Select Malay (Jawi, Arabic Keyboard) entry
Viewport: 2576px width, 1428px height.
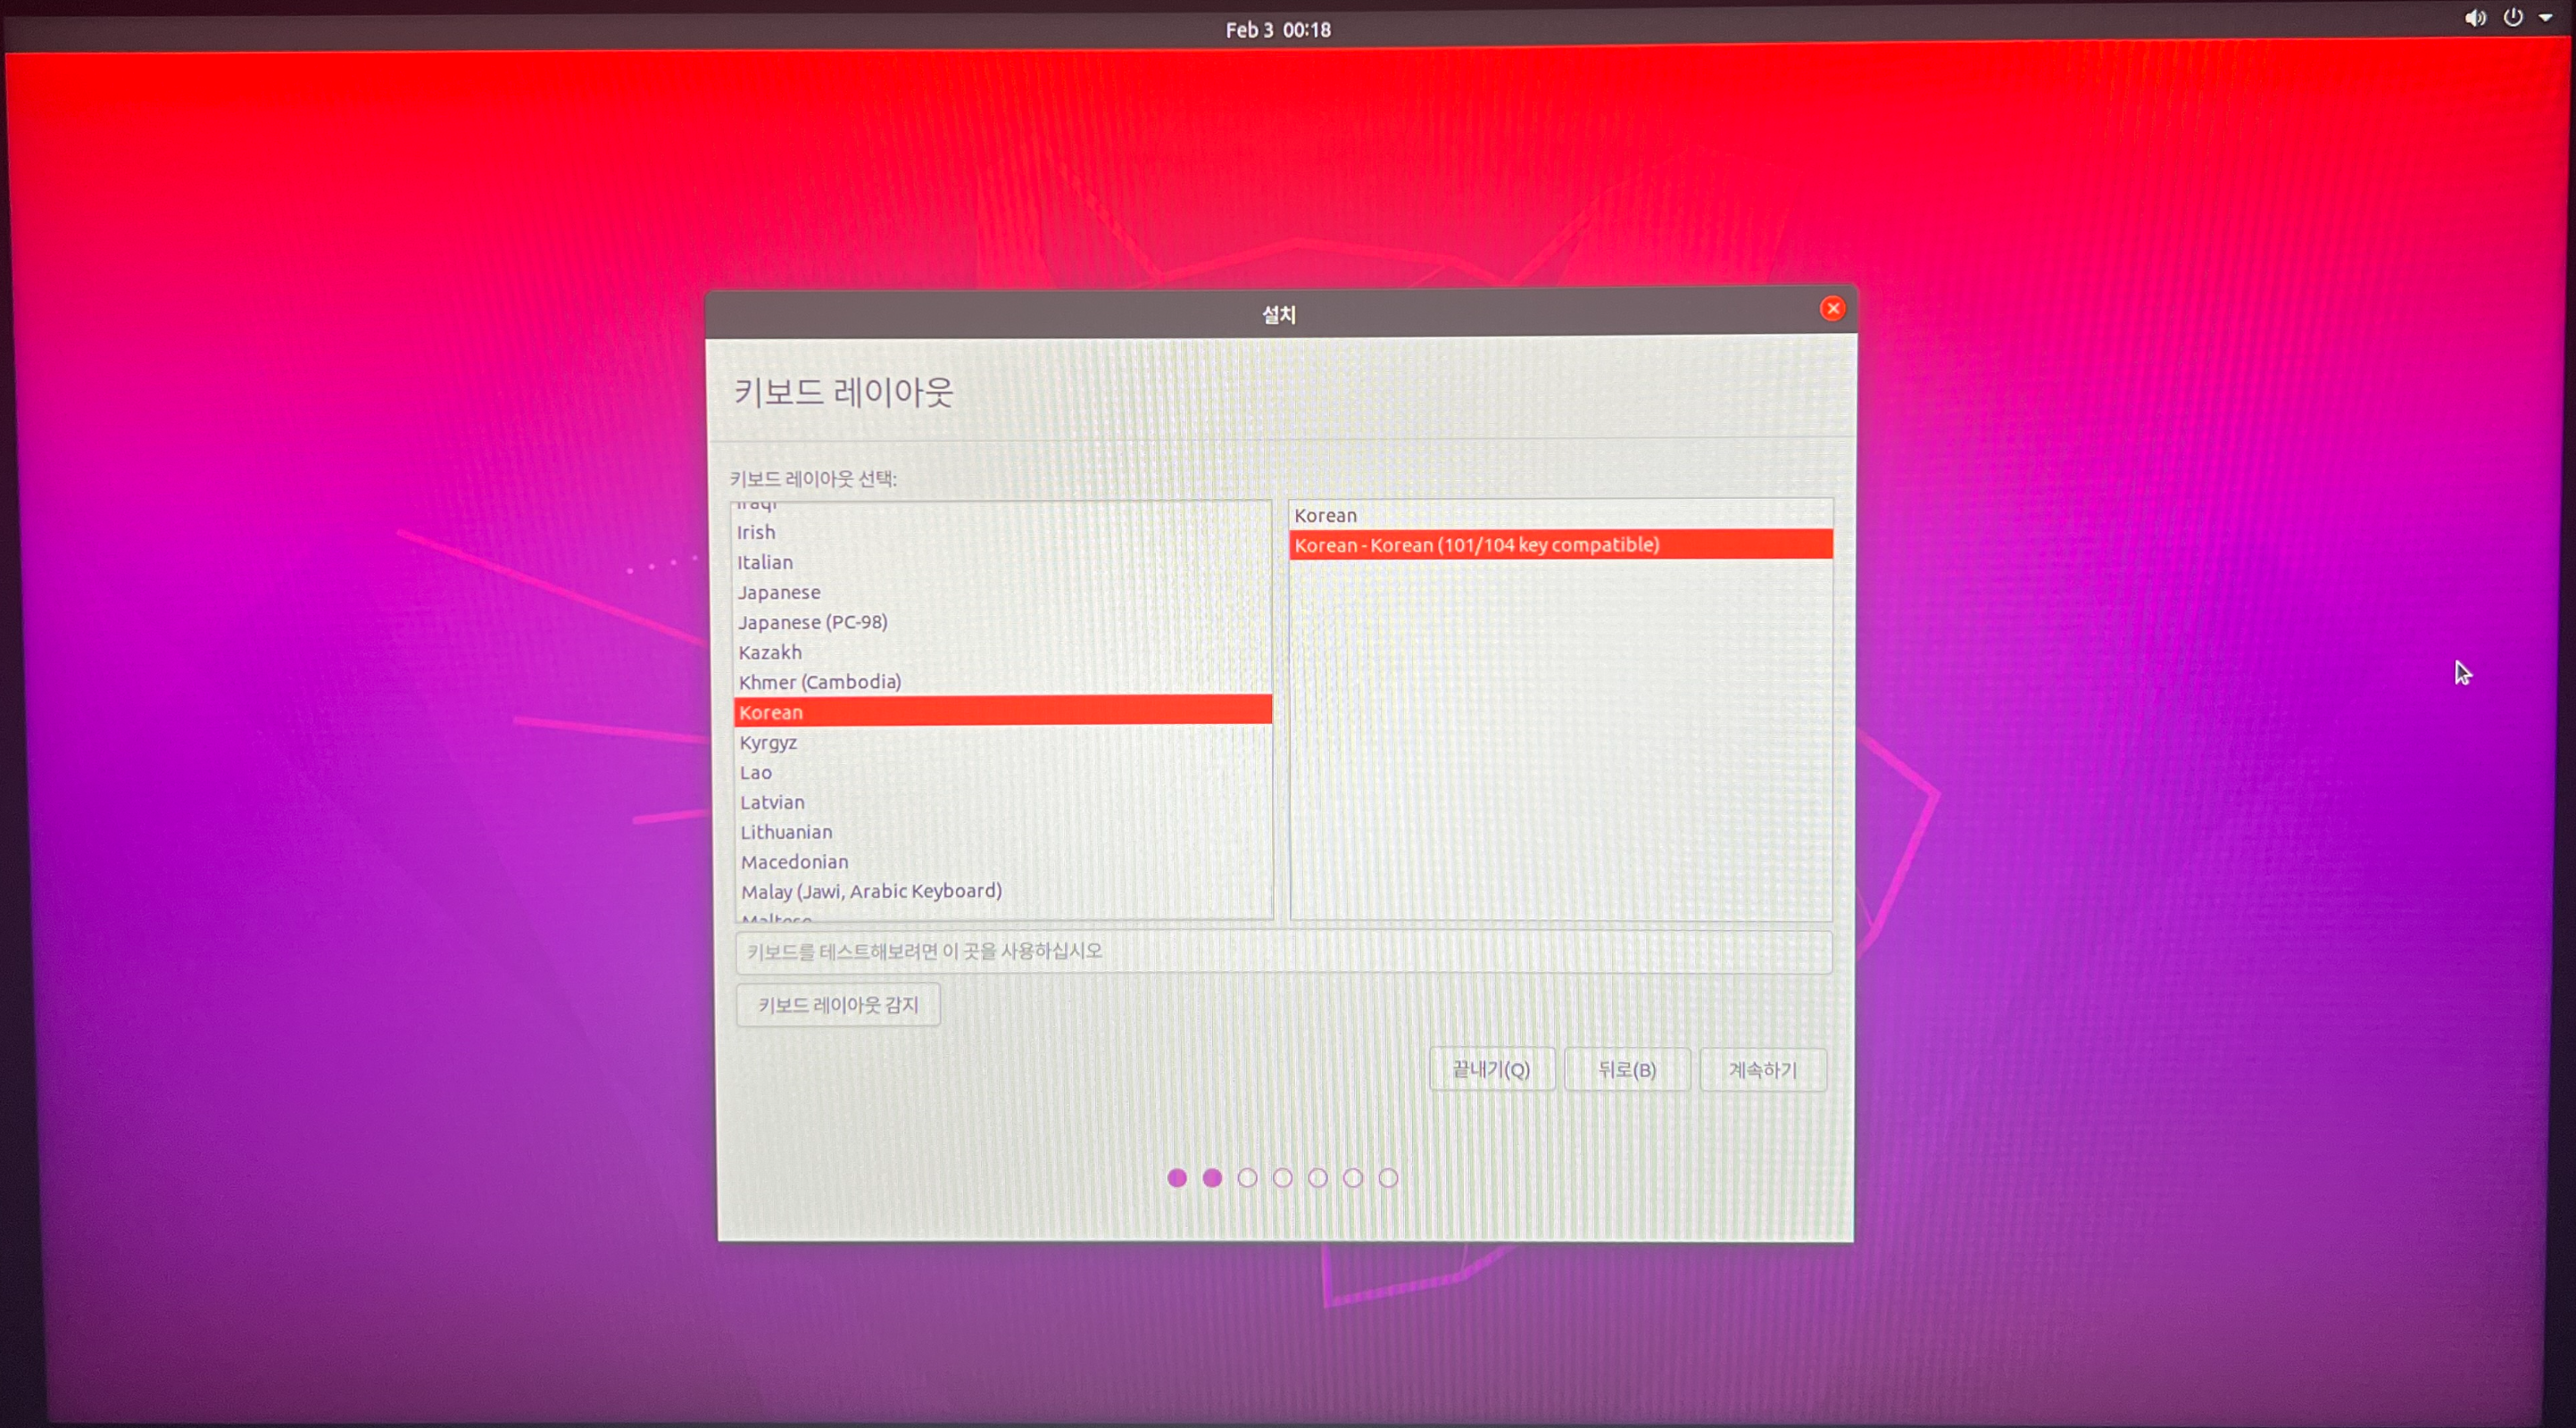point(871,891)
